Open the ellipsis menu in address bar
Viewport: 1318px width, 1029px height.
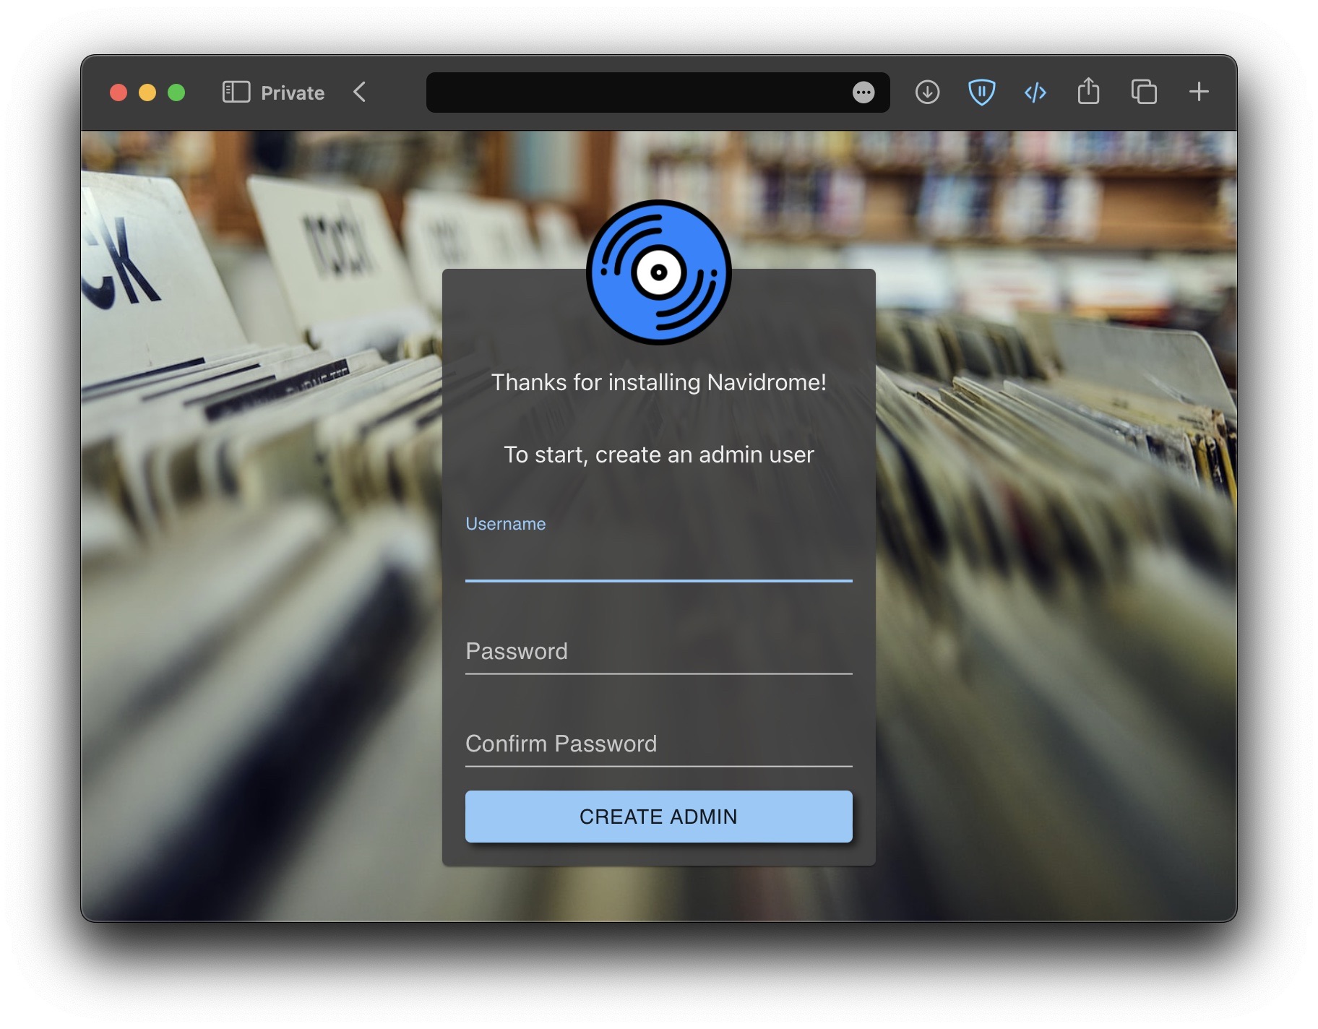point(863,92)
